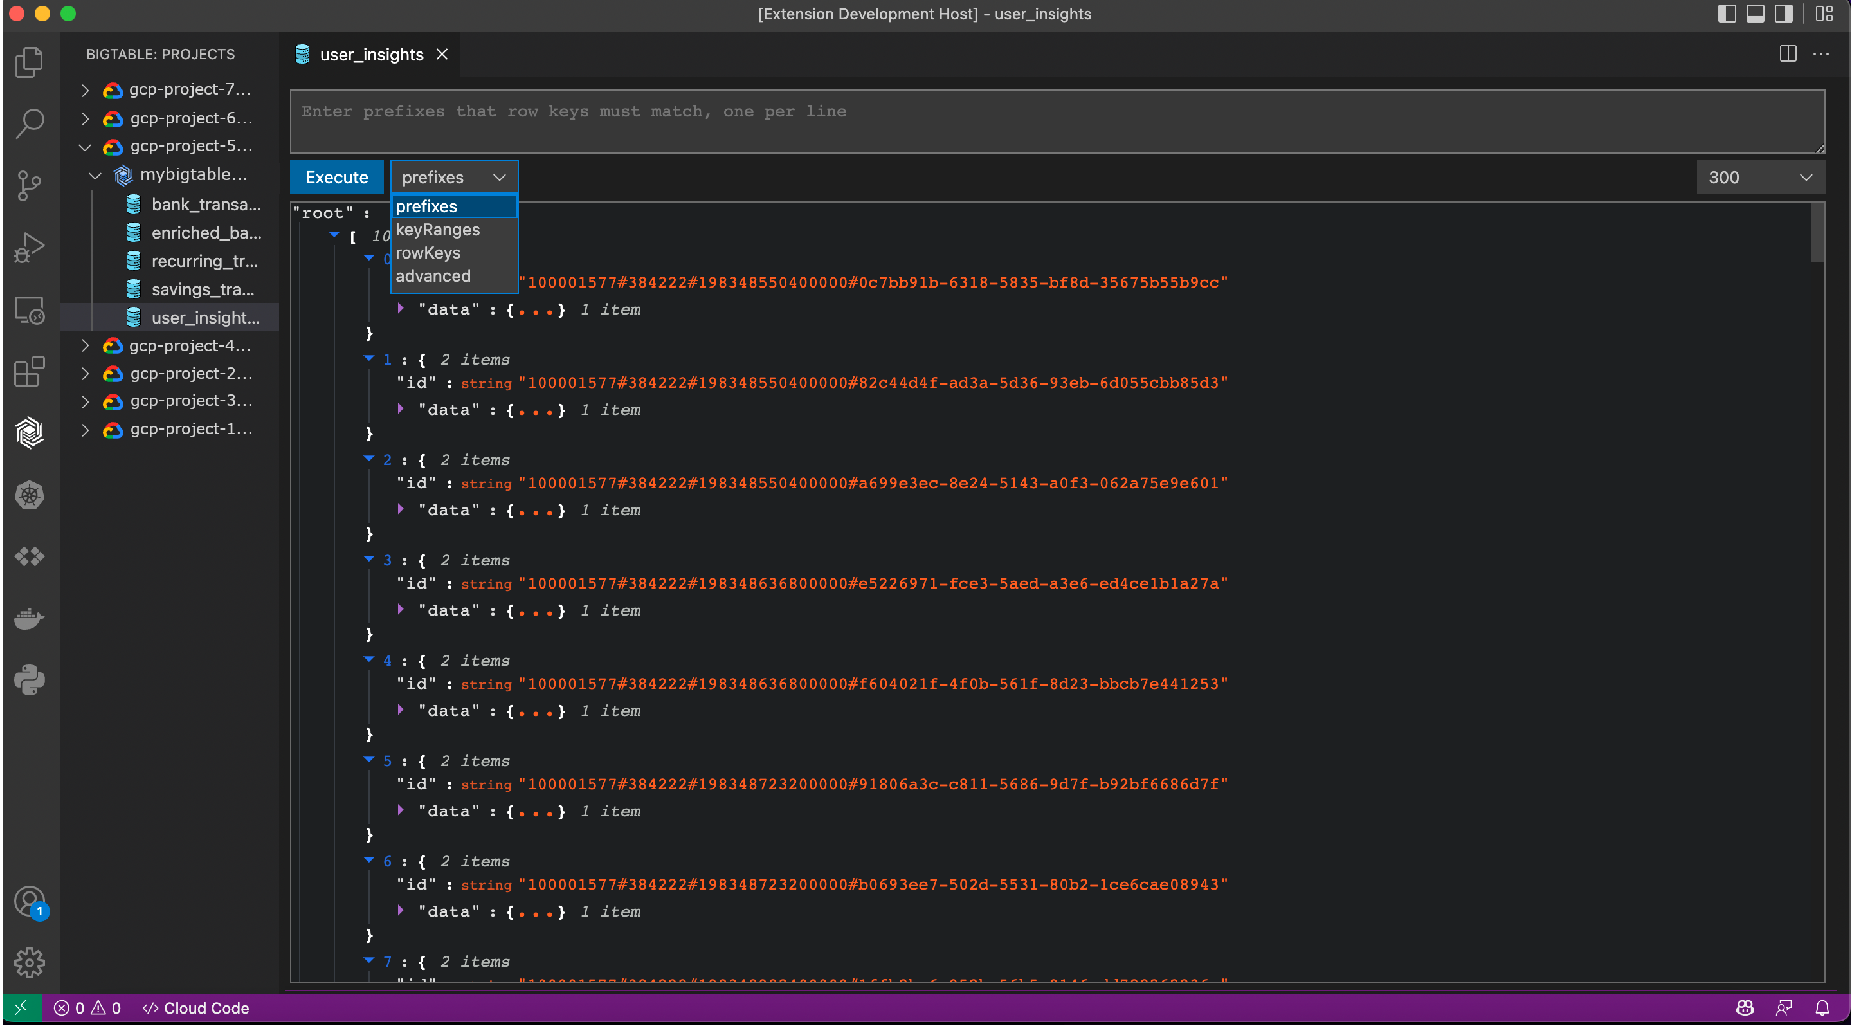Expand "data" object under item 5

[401, 810]
